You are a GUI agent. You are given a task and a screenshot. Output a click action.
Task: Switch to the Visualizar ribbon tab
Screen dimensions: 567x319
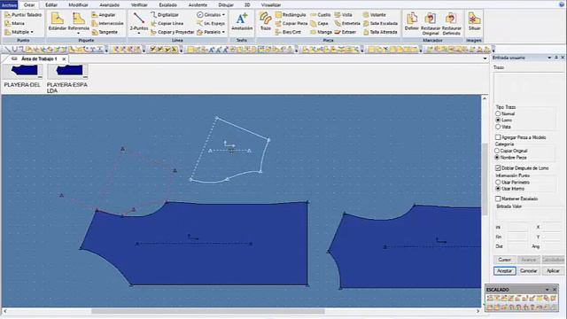(x=271, y=5)
